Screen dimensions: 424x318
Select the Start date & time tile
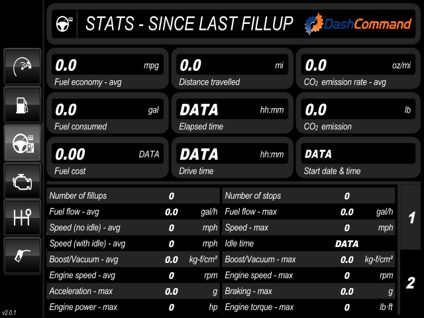click(358, 158)
